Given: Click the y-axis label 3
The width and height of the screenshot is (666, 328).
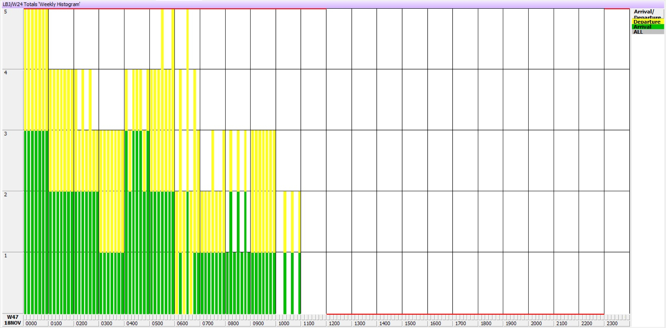Looking at the screenshot, I should [5, 133].
